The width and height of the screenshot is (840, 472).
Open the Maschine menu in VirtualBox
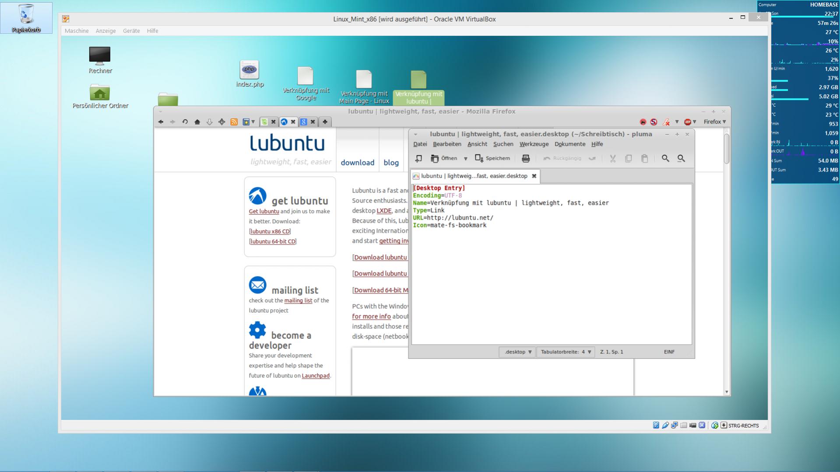pos(77,31)
